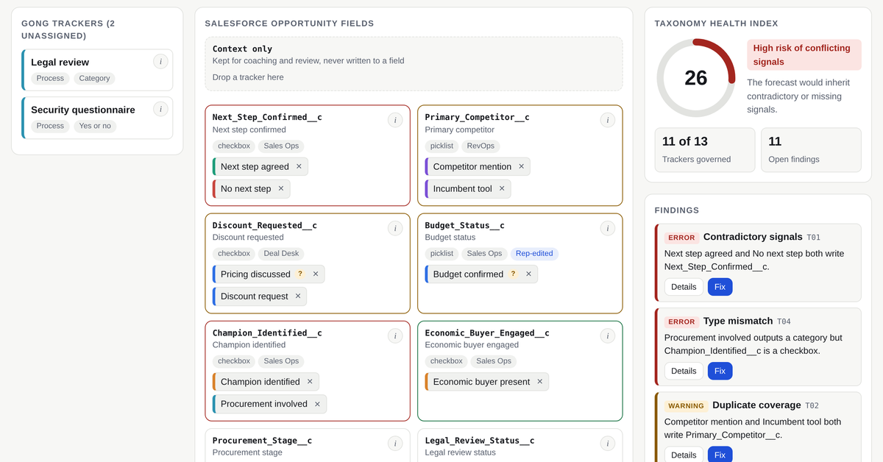The height and width of the screenshot is (462, 883).
Task: Remove Procurement involved tracker chip
Action: [317, 403]
